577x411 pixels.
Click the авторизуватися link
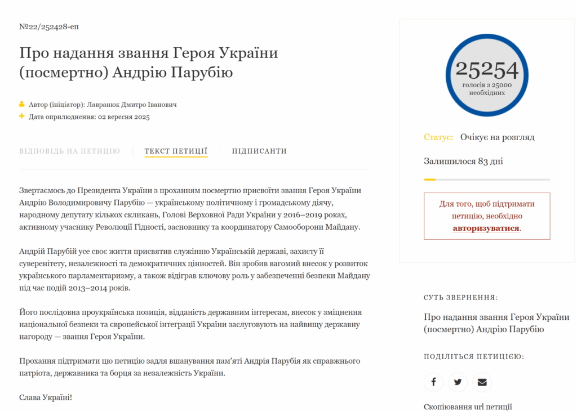[486, 228]
